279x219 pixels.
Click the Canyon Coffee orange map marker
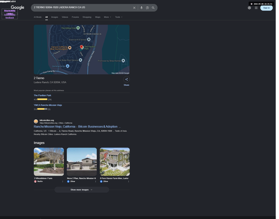[70, 48]
